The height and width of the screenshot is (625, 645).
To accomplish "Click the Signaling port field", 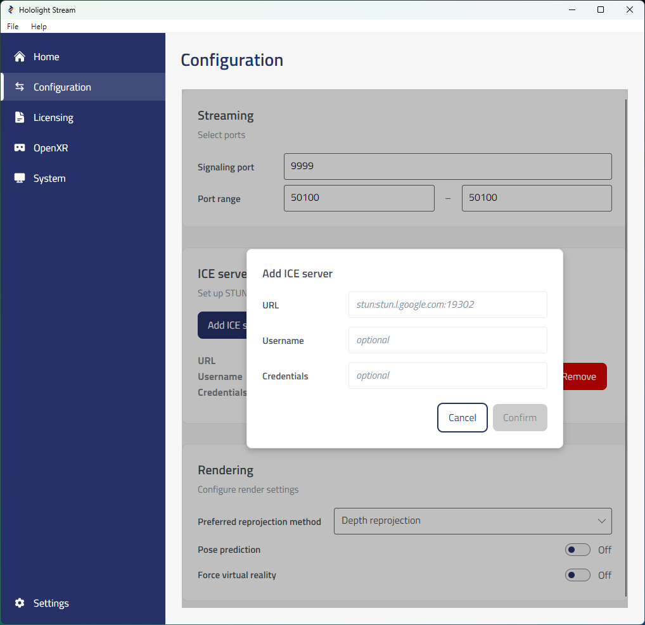I will point(447,167).
